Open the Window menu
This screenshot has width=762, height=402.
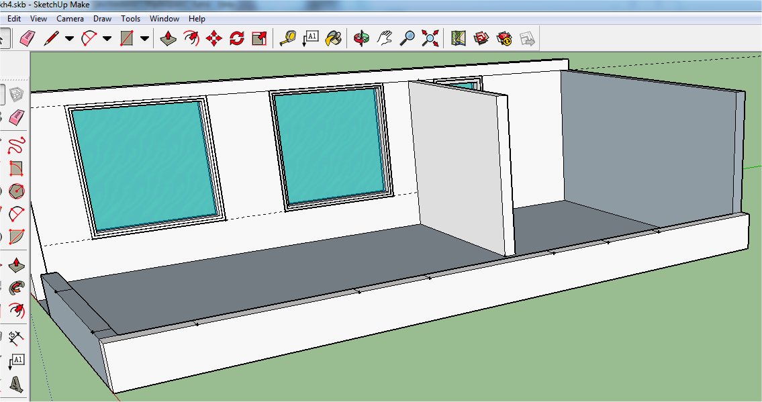click(x=164, y=19)
